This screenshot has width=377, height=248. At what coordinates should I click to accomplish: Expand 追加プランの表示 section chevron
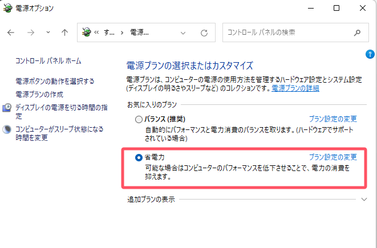(364, 199)
